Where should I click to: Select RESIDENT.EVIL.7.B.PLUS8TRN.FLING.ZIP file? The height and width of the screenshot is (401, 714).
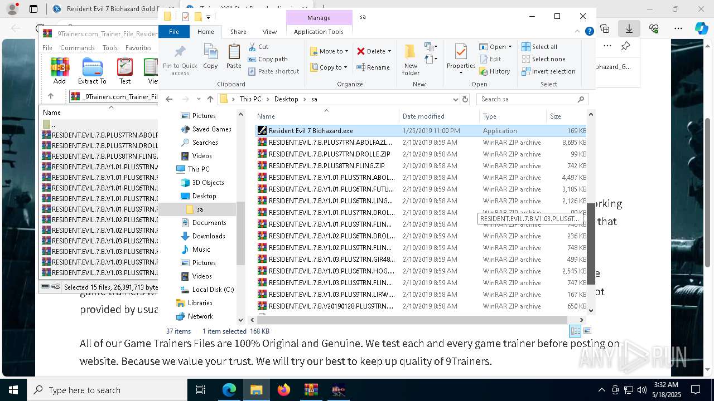coord(421,166)
